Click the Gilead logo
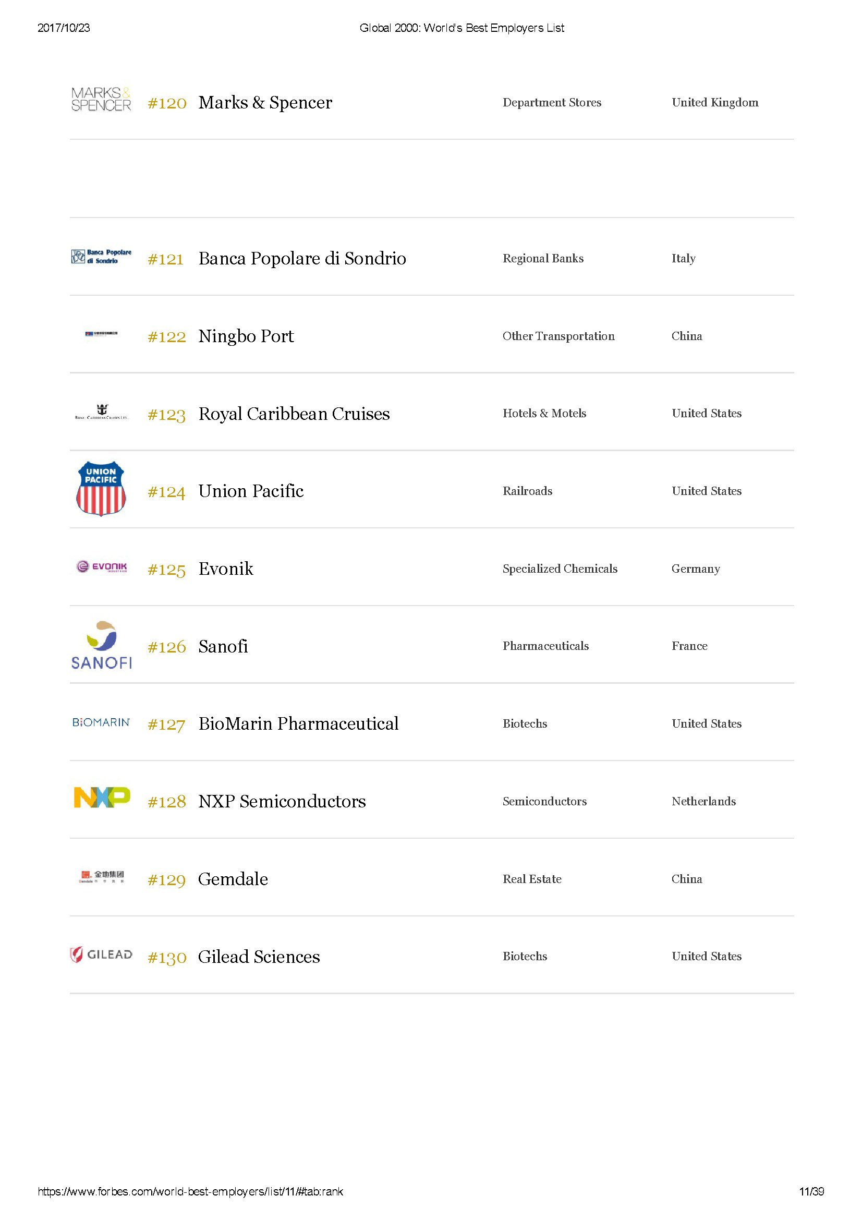This screenshot has height=1220, width=862. pos(101,955)
